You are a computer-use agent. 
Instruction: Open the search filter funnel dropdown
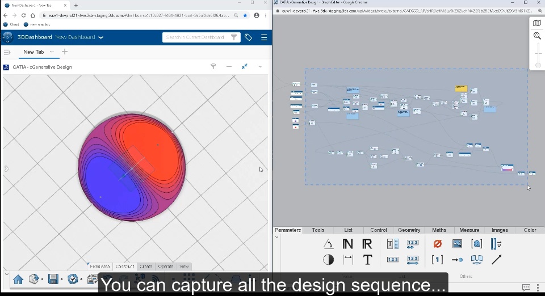[x=234, y=37]
